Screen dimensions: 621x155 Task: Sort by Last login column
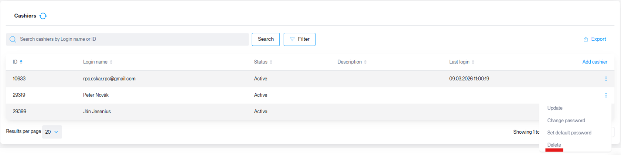coord(473,62)
